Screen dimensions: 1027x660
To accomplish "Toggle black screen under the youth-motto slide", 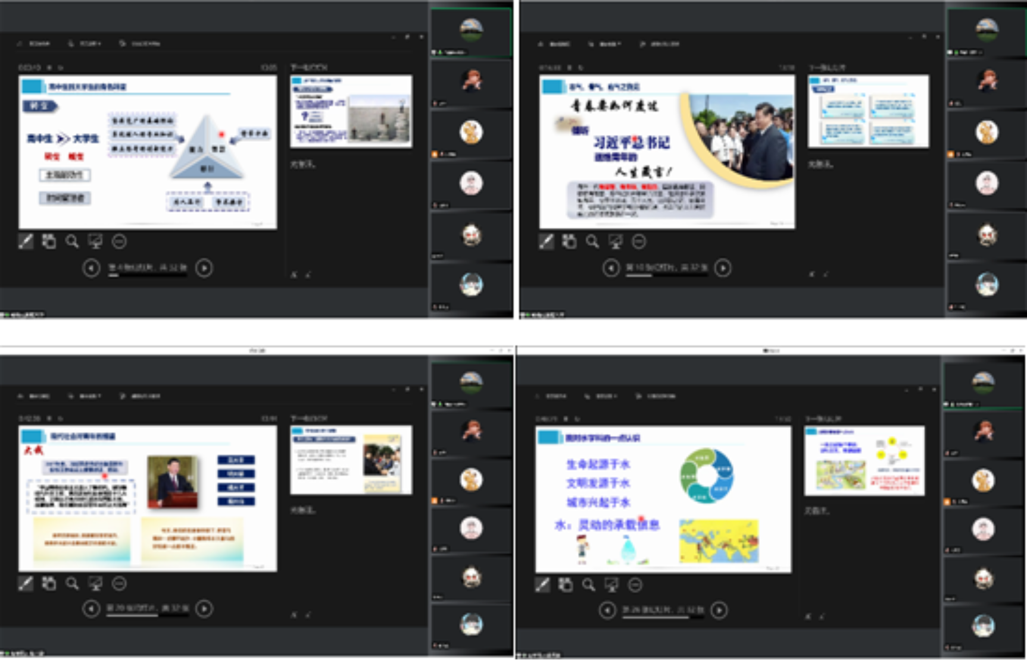I will coord(616,241).
